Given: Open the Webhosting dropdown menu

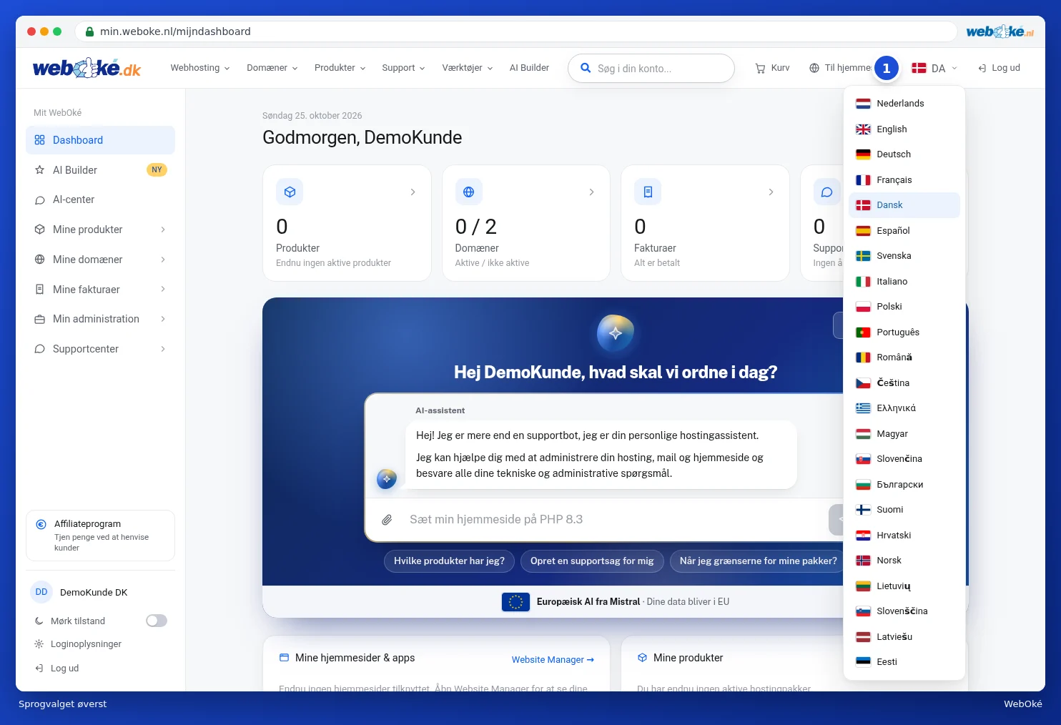Looking at the screenshot, I should pyautogui.click(x=200, y=68).
